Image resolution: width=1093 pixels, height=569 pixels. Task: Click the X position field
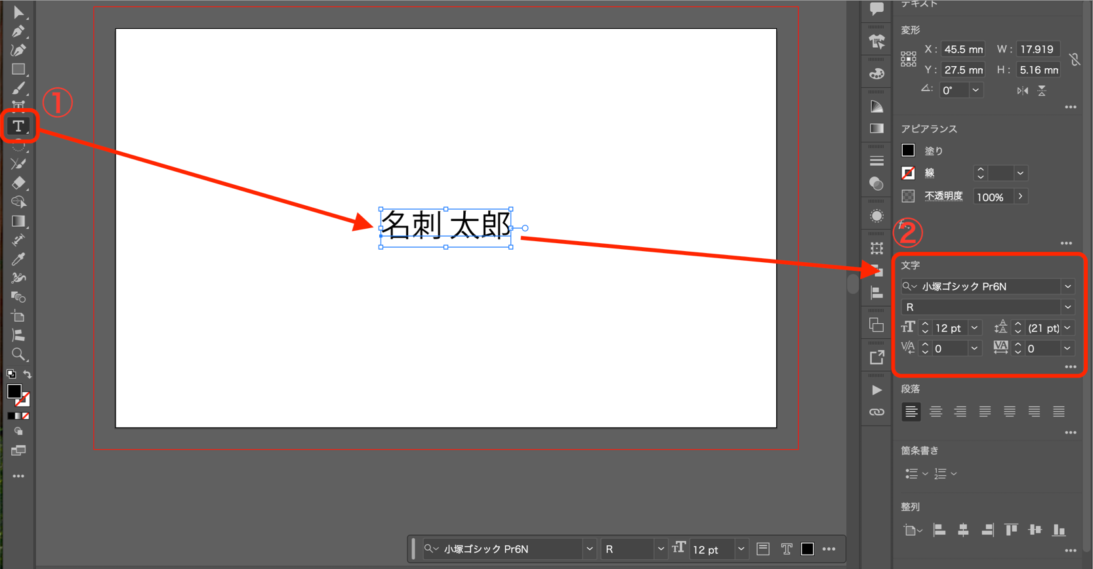(963, 49)
